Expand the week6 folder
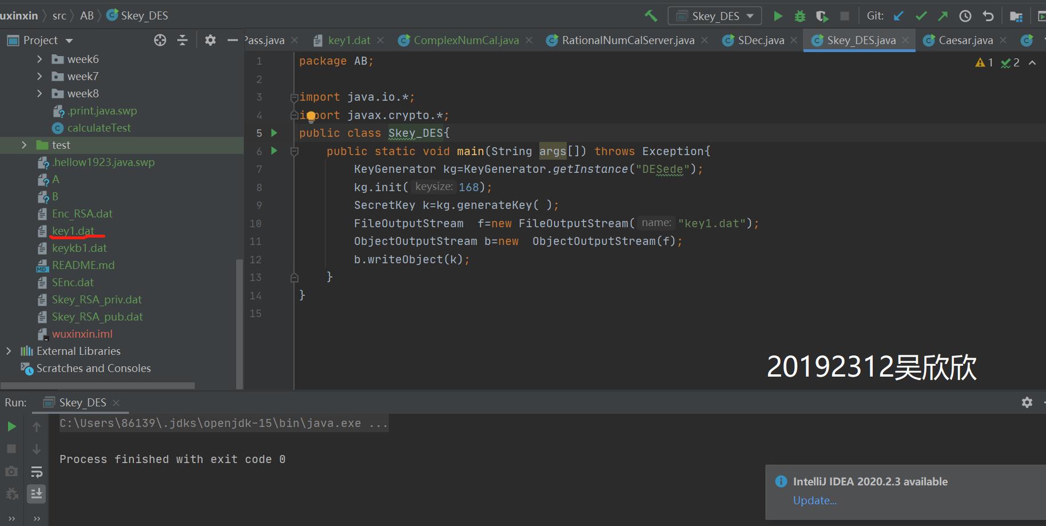 [x=39, y=59]
